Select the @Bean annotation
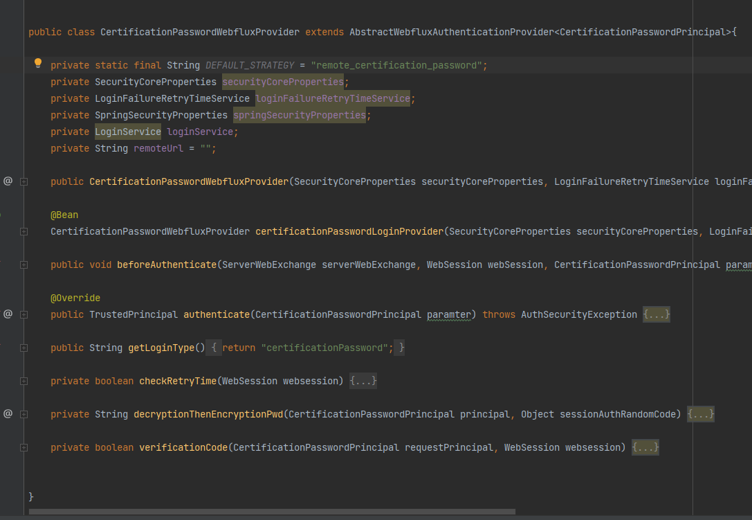This screenshot has width=752, height=520. click(64, 215)
